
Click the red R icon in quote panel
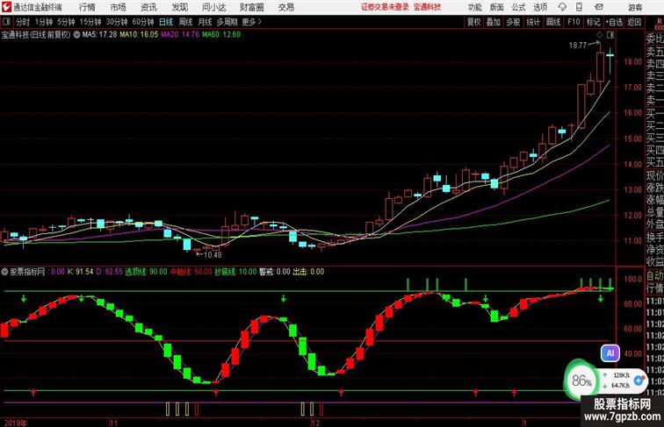click(659, 22)
